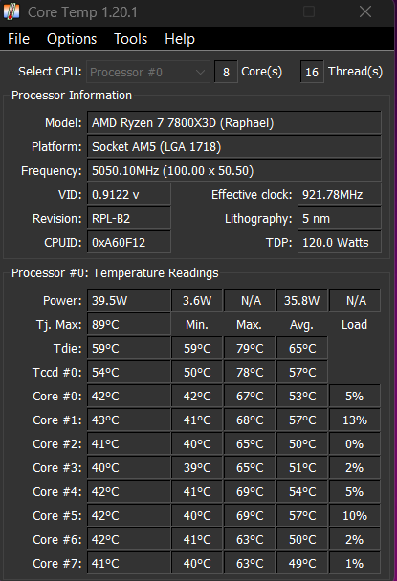The image size is (397, 581).
Task: Click the TDP field showing 120.0 Watts
Action: coord(339,242)
